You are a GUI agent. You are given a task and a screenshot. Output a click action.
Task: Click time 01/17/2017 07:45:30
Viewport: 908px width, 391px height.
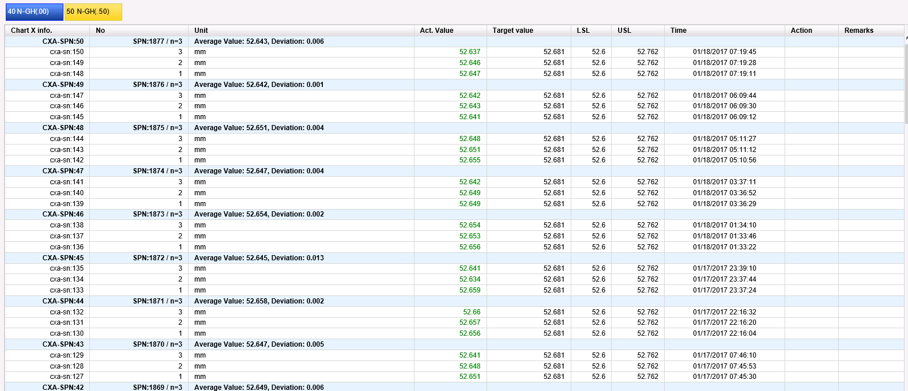pyautogui.click(x=725, y=377)
